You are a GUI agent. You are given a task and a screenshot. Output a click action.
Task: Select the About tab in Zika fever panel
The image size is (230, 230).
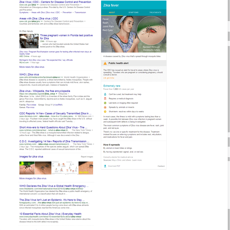click(112, 12)
